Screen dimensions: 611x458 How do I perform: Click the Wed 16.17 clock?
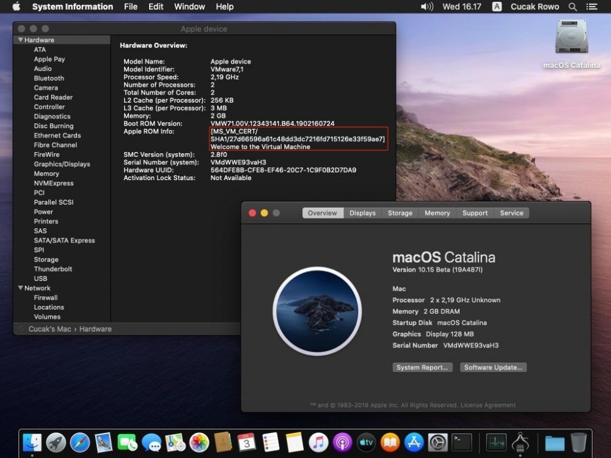462,7
